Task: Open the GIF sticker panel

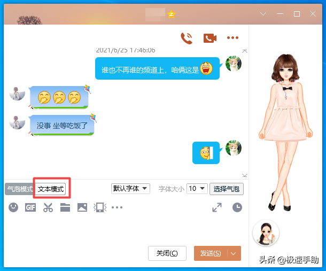Action: coord(30,207)
